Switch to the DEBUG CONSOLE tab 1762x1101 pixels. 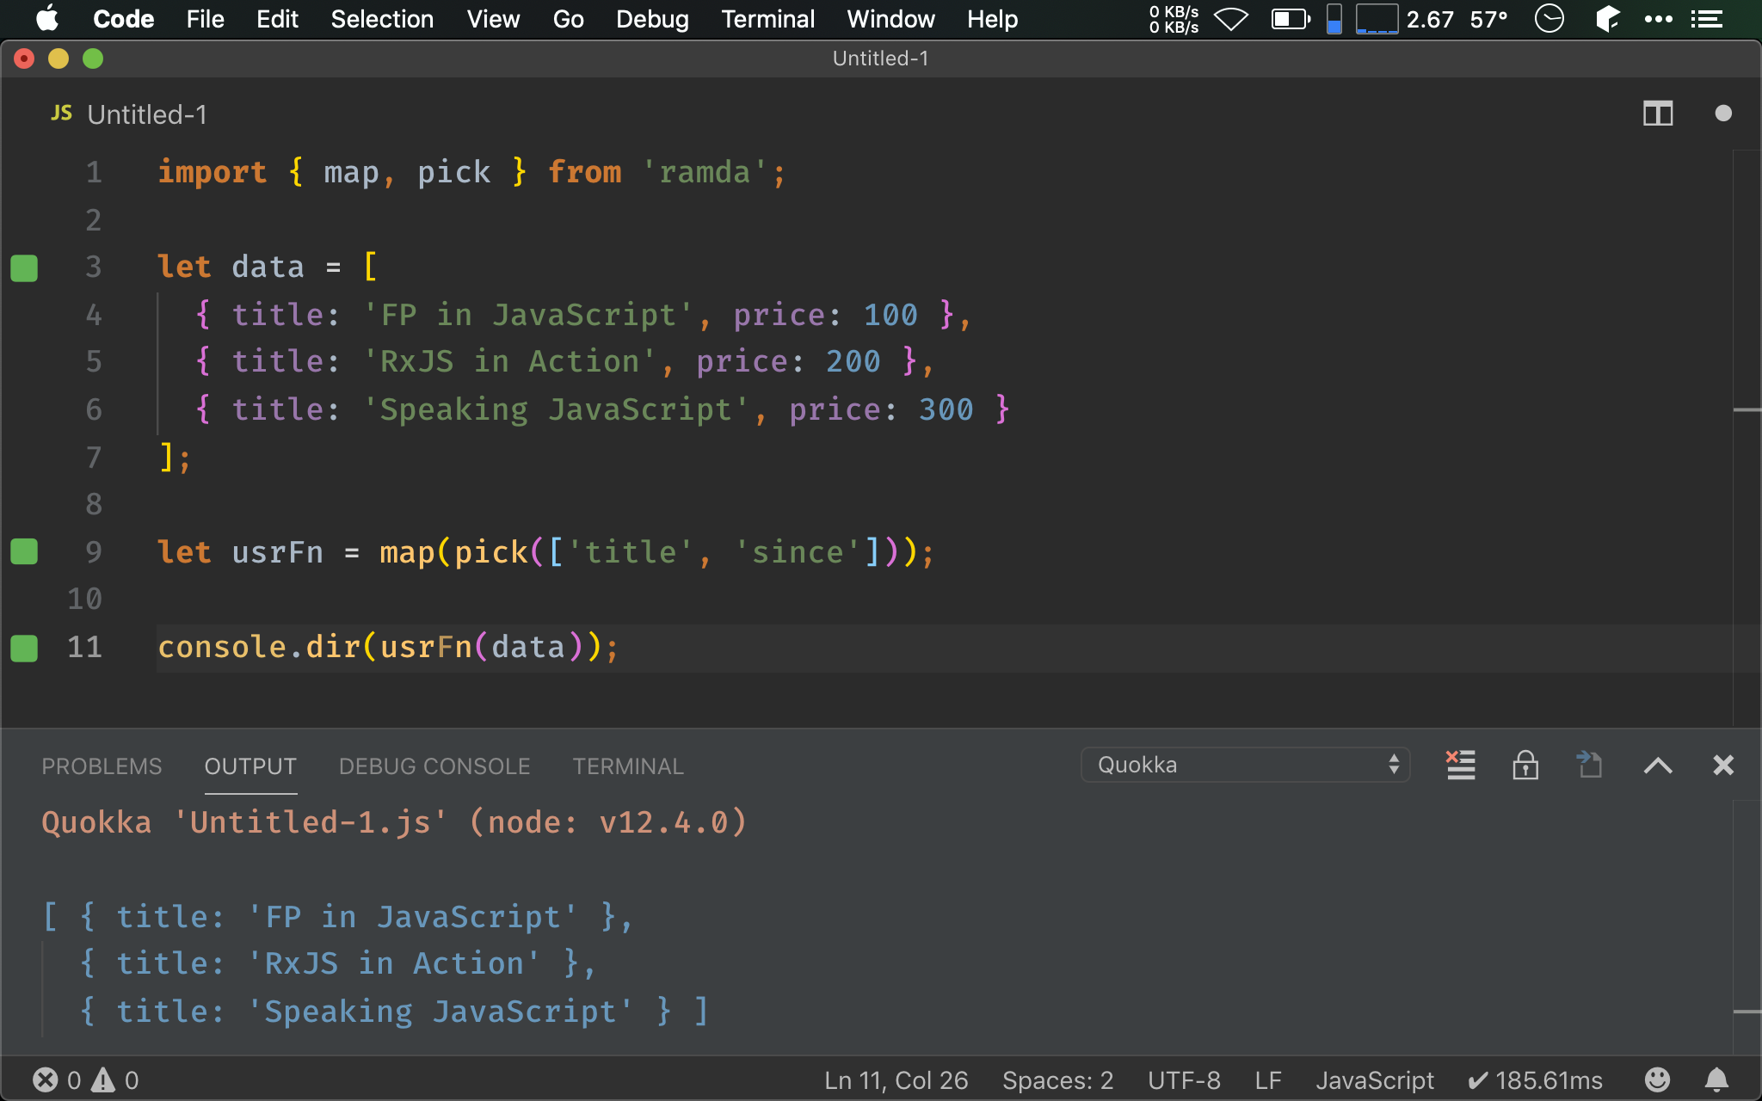[x=434, y=766]
